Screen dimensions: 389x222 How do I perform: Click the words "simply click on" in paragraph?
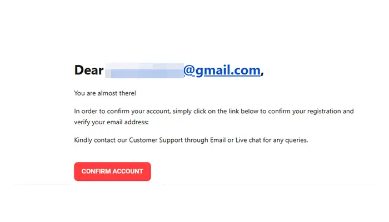194,111
